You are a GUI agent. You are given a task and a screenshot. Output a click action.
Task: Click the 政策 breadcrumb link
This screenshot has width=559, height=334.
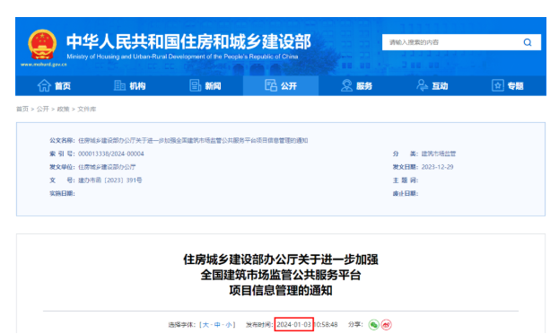click(63, 109)
